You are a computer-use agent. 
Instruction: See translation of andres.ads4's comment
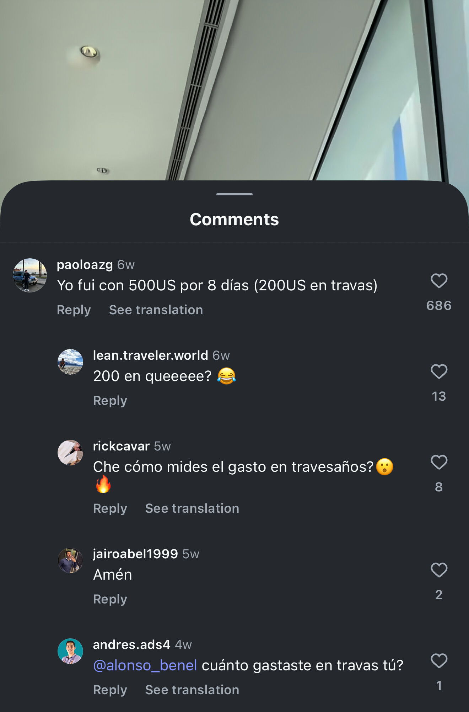point(192,690)
